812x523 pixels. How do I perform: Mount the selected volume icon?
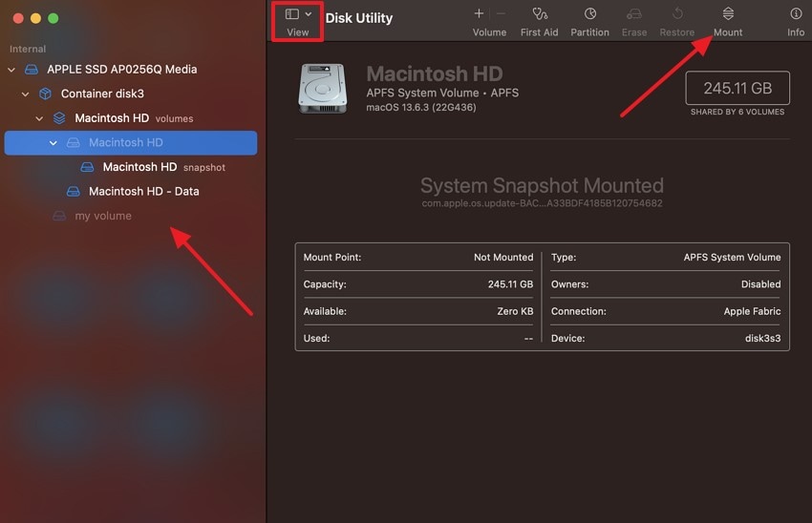pos(728,13)
